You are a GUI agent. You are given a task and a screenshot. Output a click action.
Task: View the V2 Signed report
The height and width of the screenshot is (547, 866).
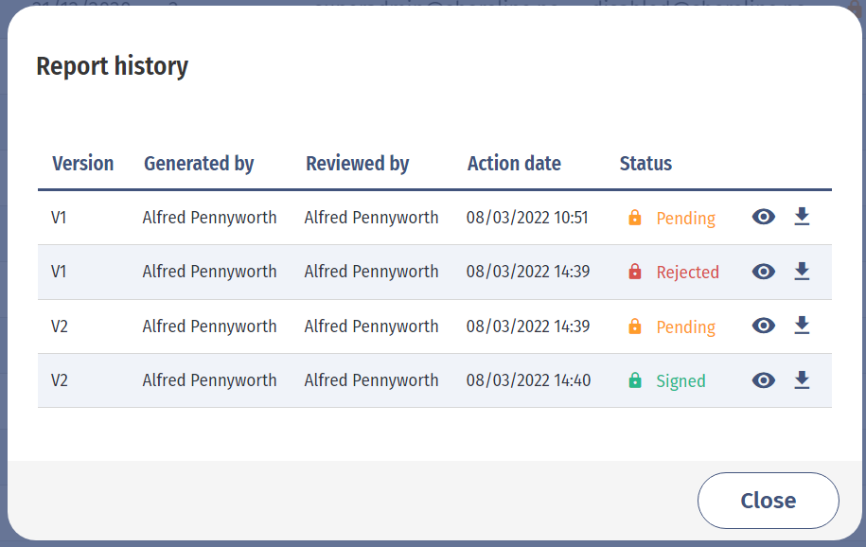tap(764, 380)
